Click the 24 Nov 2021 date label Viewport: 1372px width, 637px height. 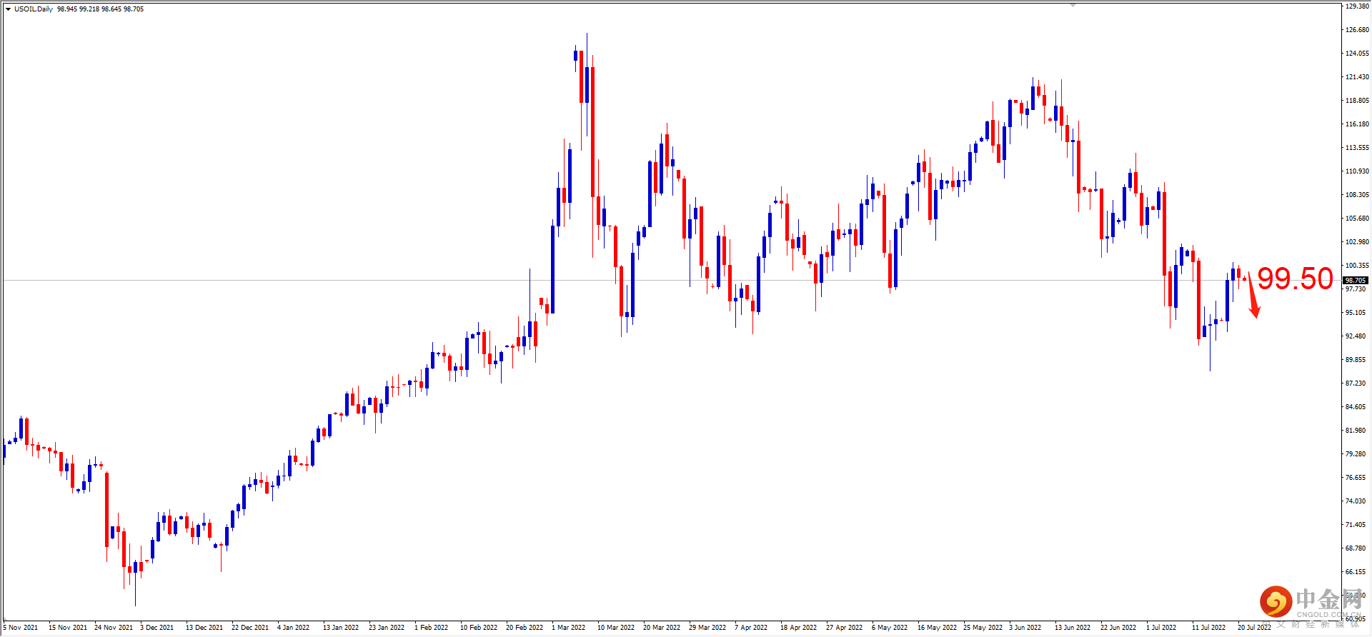(x=114, y=628)
